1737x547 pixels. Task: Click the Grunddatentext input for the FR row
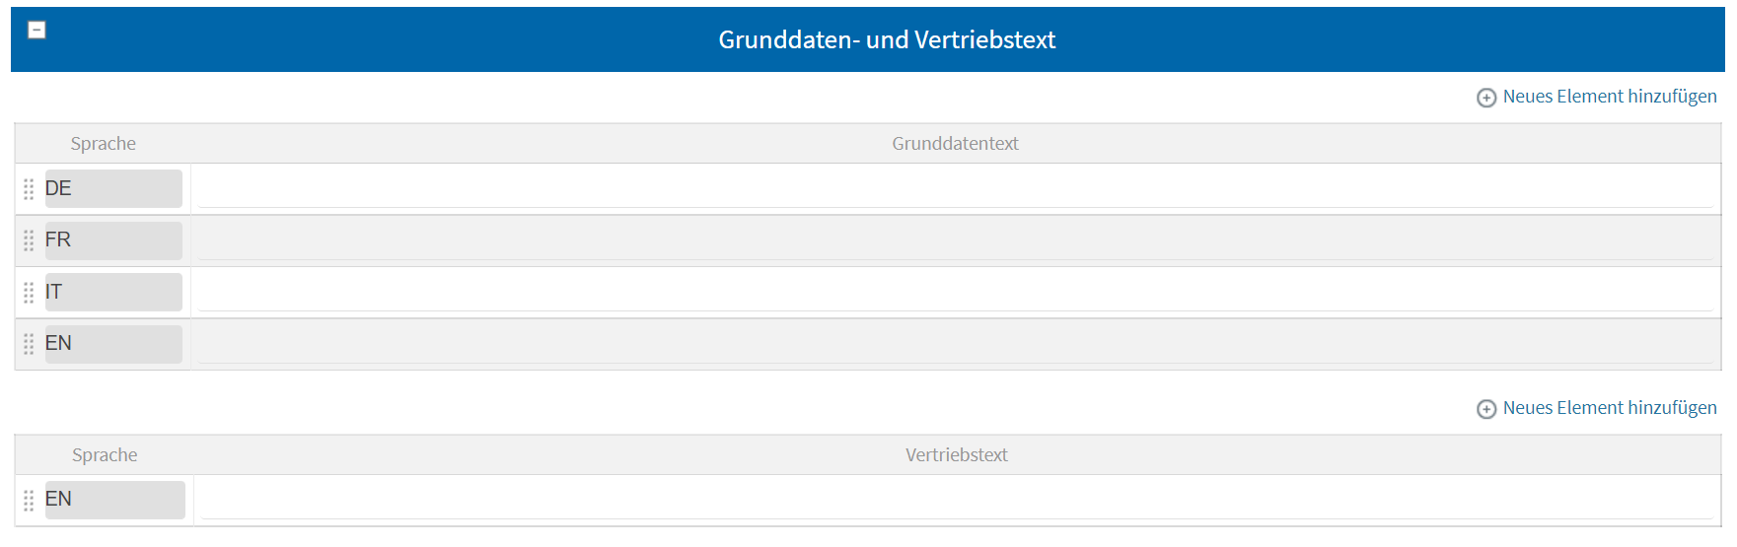[955, 241]
